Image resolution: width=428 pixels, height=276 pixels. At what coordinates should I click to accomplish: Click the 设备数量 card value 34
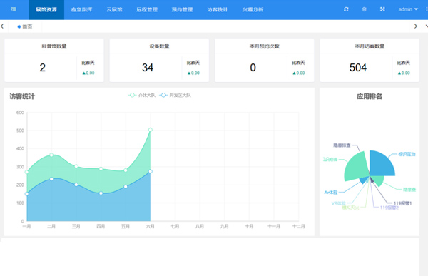148,68
